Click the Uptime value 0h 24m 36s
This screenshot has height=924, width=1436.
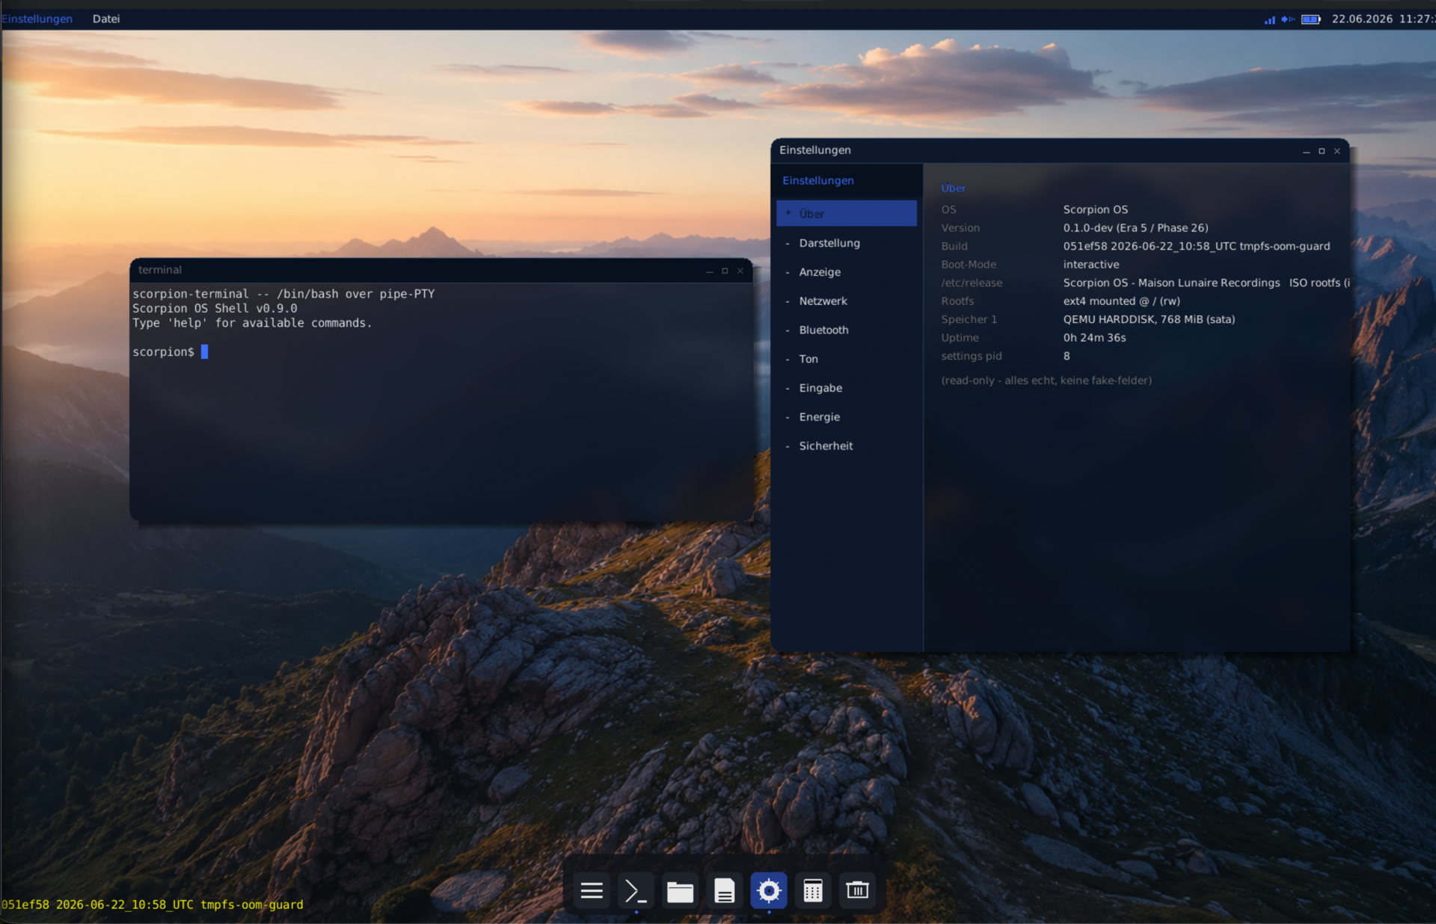tap(1094, 338)
